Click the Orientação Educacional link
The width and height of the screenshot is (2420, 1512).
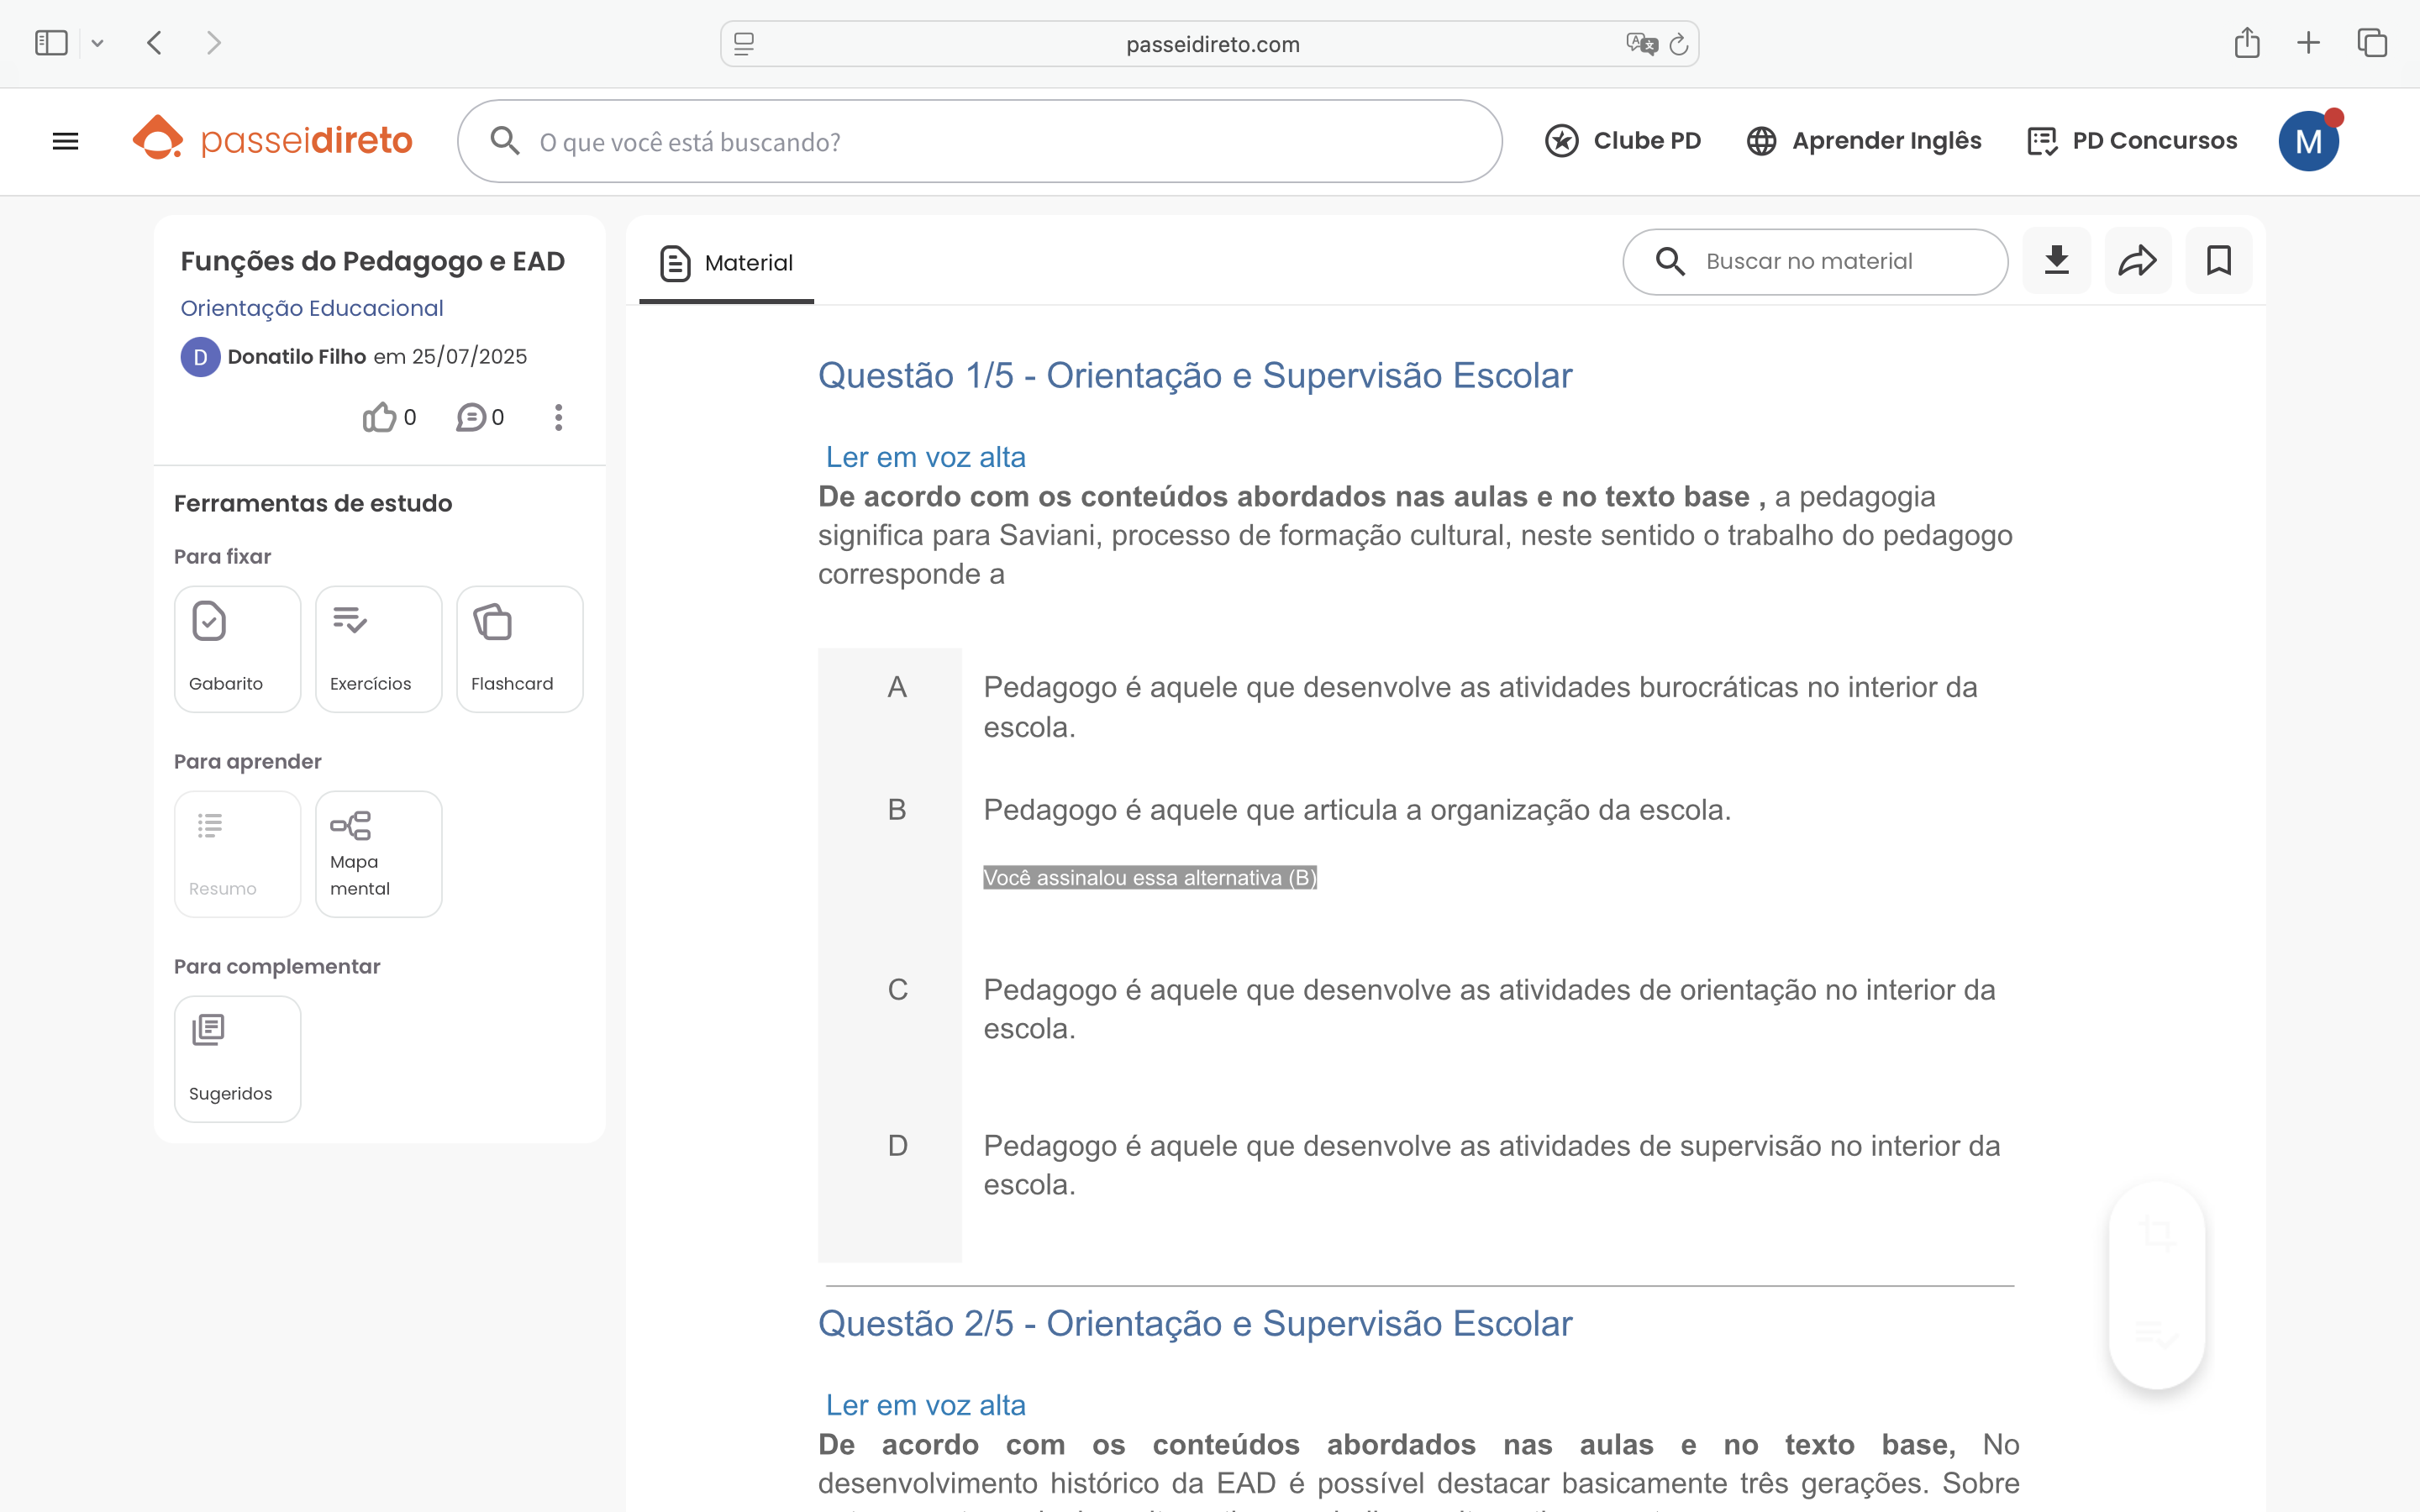311,308
